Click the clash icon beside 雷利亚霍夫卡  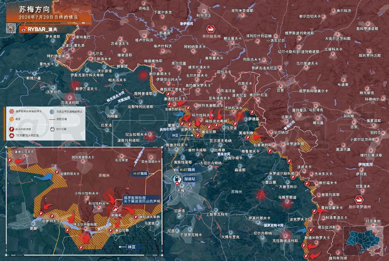click(x=314, y=212)
